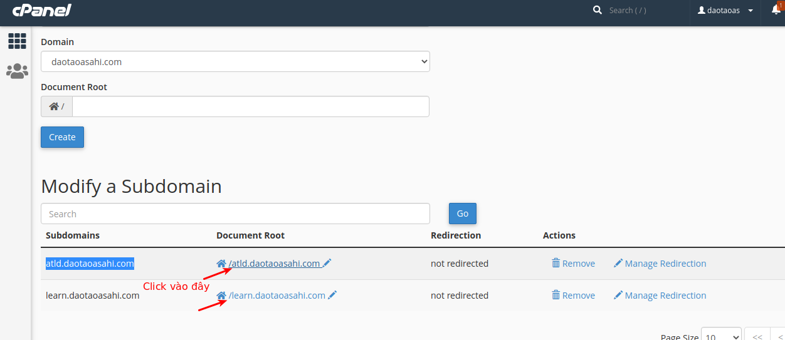Click the Manage Redirection pencil icon for atld
The width and height of the screenshot is (785, 340).
[x=618, y=264]
